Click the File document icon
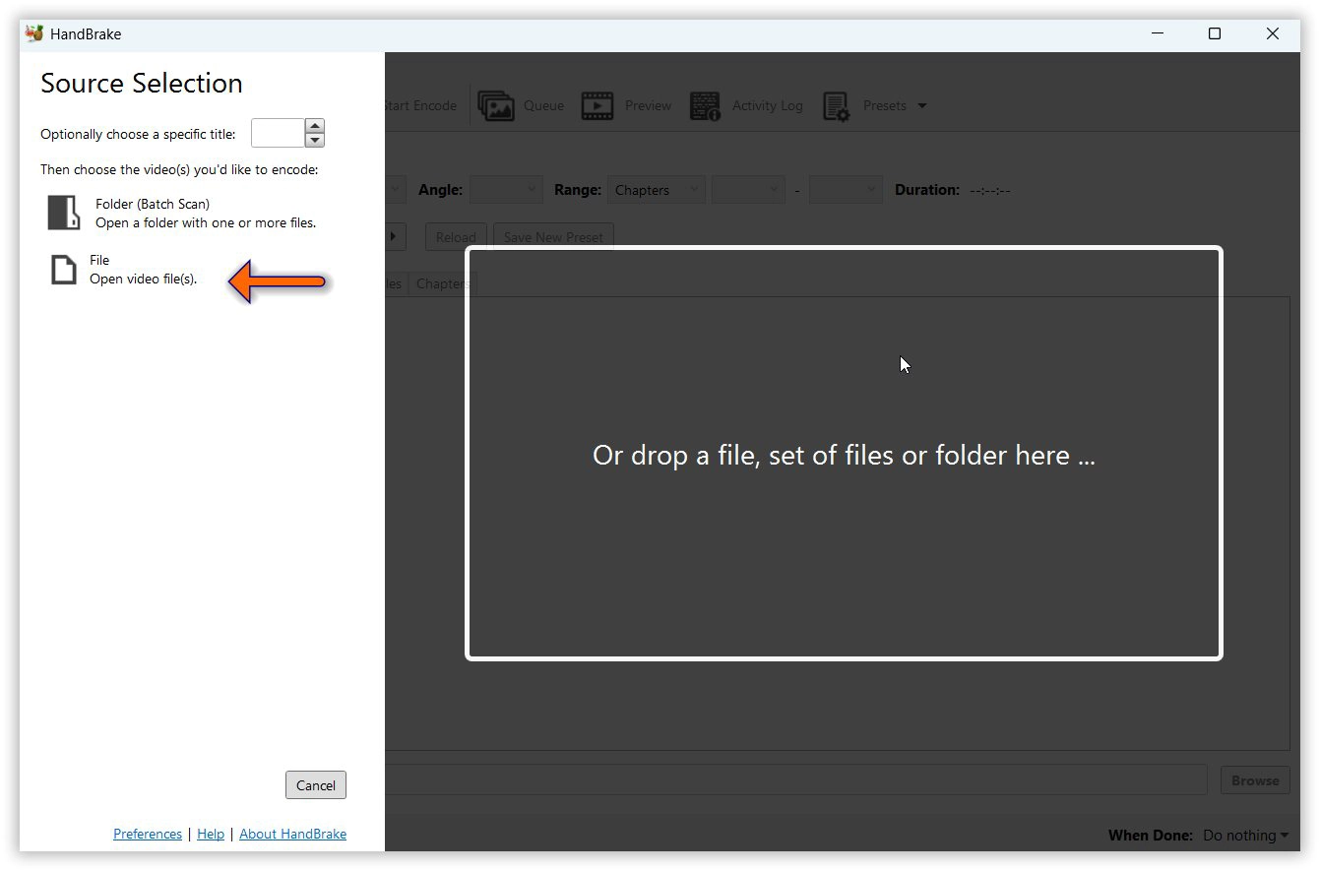This screenshot has height=871, width=1320. [x=64, y=269]
